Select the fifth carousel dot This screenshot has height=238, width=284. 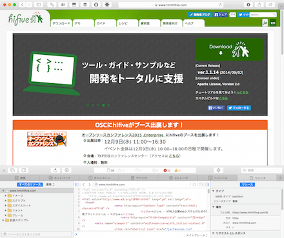click(x=108, y=105)
